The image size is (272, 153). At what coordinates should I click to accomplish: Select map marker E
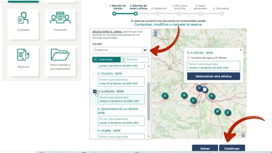click(228, 112)
